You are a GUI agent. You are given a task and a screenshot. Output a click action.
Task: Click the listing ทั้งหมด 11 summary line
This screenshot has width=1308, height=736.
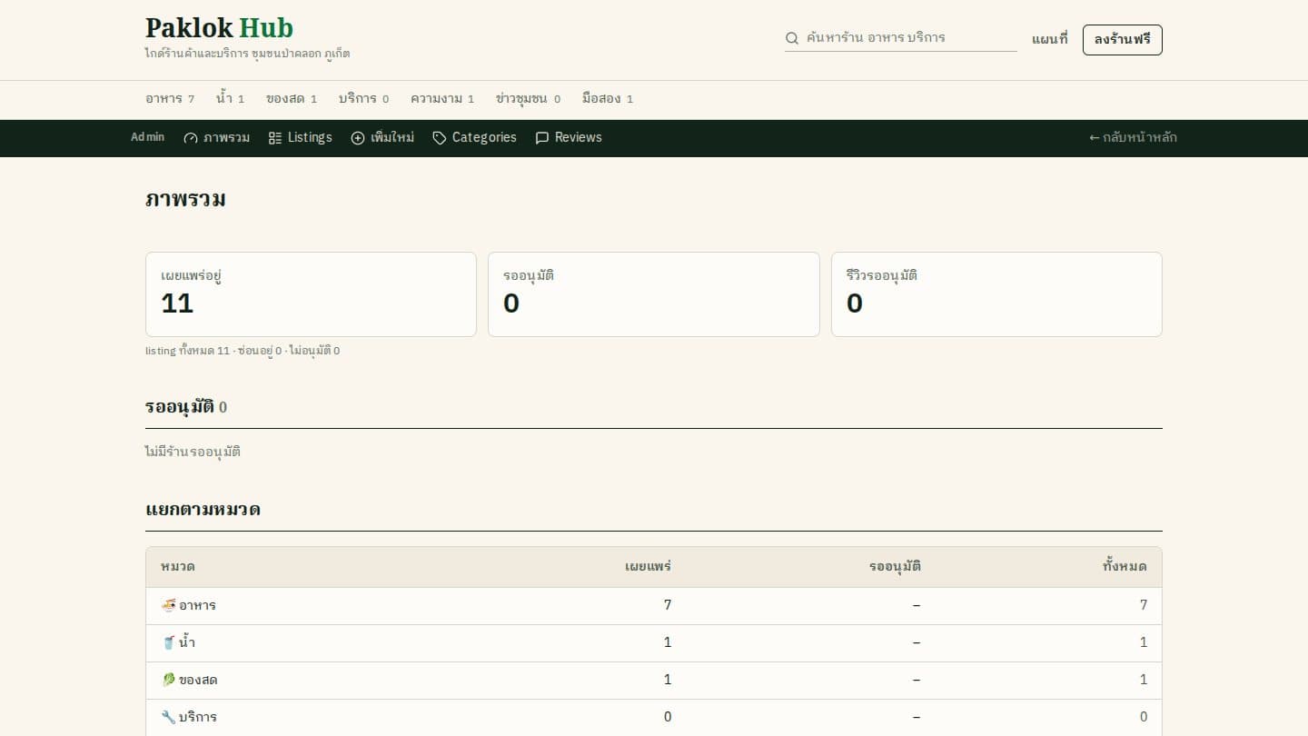coord(243,351)
